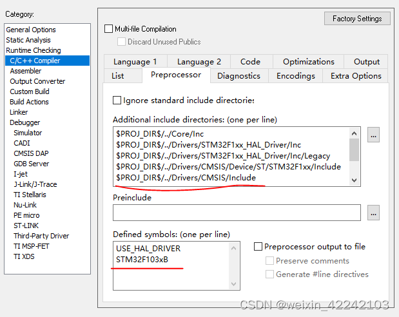Open the Extra Options tab
The height and width of the screenshot is (317, 399).
356,76
